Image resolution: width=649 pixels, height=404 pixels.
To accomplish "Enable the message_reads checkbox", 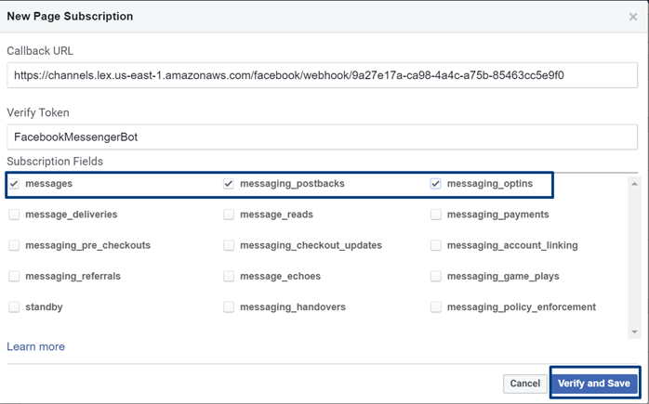I will [229, 215].
